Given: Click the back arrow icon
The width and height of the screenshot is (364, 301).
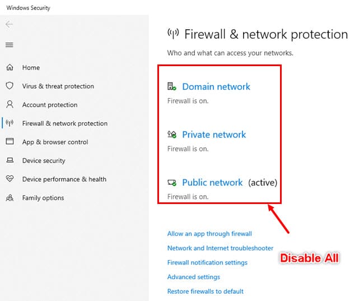Looking at the screenshot, I should pos(10,24).
